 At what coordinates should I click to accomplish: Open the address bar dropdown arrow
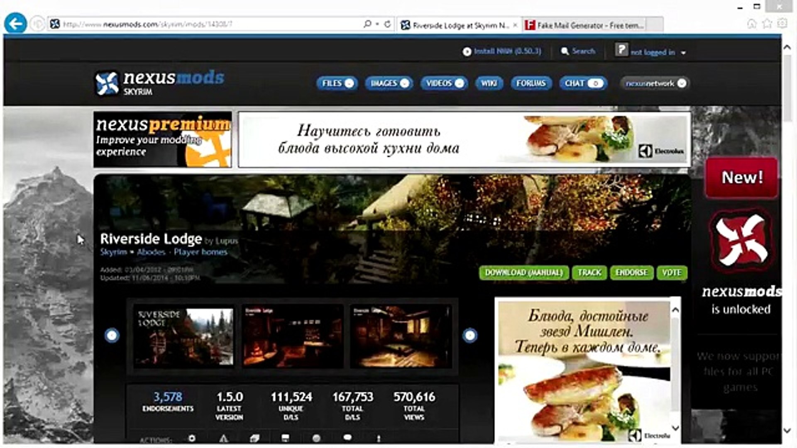click(x=377, y=24)
